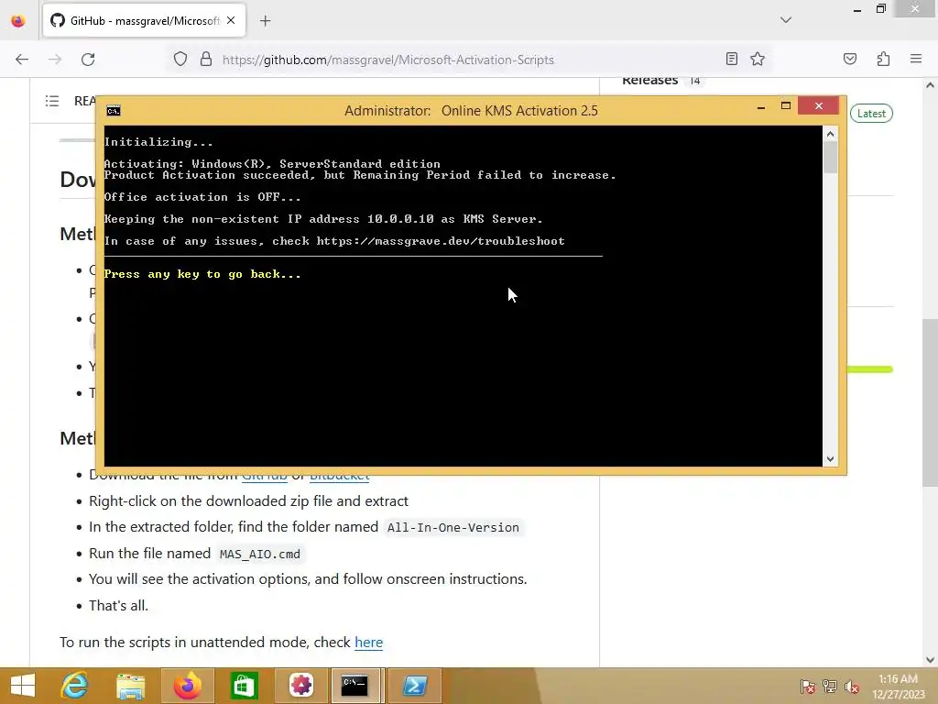
Task: Open the red gear app in taskbar
Action: (300, 686)
